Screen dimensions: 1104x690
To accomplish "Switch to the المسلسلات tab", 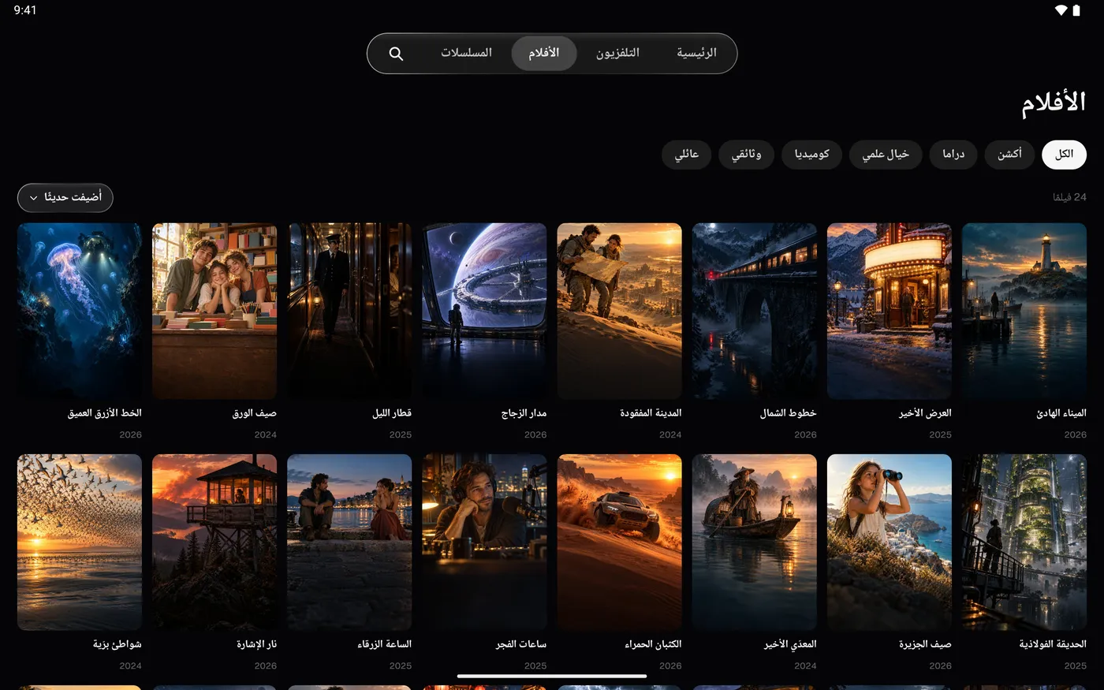I will pyautogui.click(x=466, y=54).
